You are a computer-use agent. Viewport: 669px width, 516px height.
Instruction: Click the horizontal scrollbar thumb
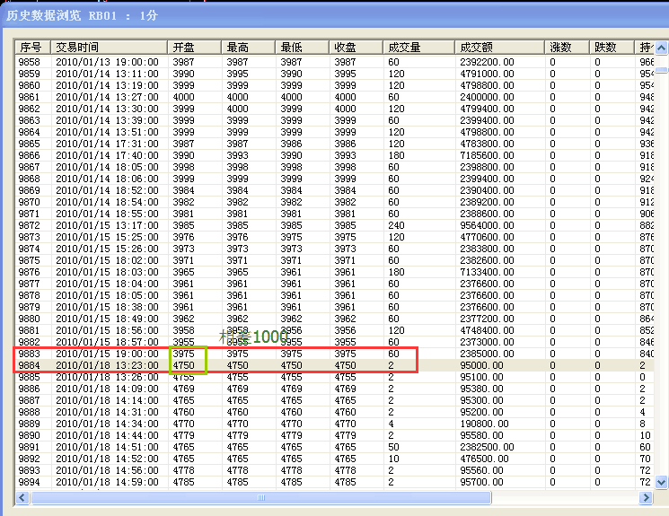pos(260,496)
